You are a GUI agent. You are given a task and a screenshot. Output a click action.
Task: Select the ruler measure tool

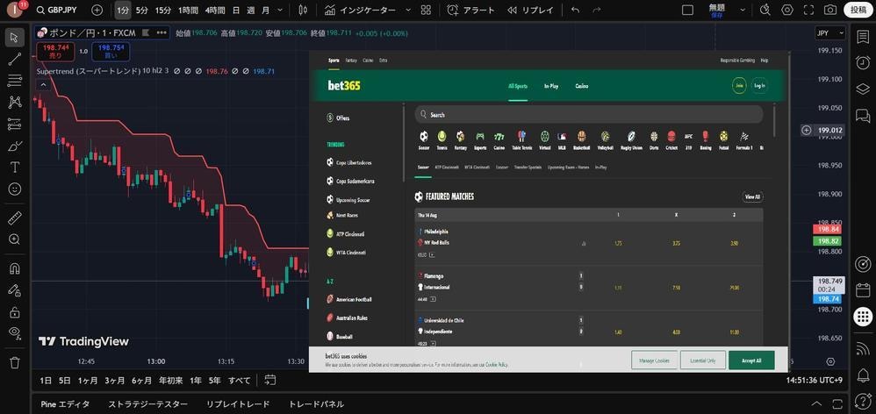click(15, 218)
